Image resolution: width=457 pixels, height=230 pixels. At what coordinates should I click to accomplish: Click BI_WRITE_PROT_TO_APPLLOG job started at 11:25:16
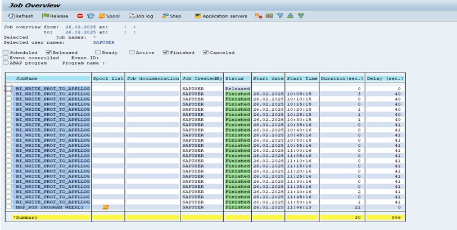pos(53,176)
